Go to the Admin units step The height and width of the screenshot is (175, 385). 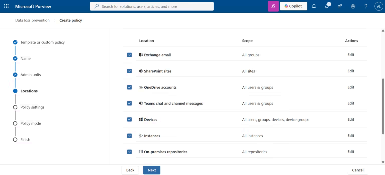[x=31, y=75]
